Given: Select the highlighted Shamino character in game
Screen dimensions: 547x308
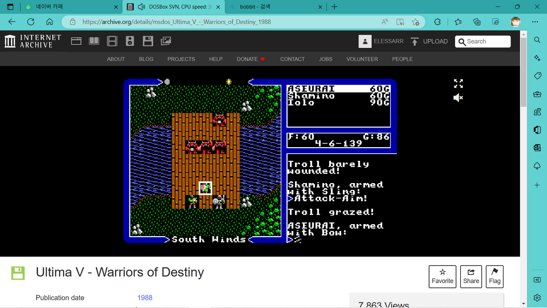Looking at the screenshot, I should point(206,188).
